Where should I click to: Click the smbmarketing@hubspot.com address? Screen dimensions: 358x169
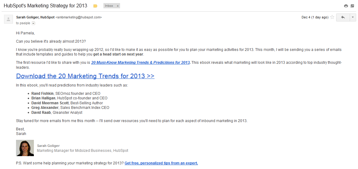click(78, 17)
